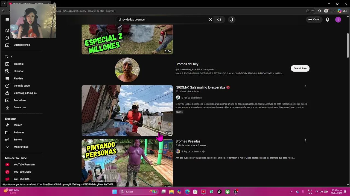This screenshot has width=350, height=196.
Task: Click the Crear button
Action: (x=314, y=20)
